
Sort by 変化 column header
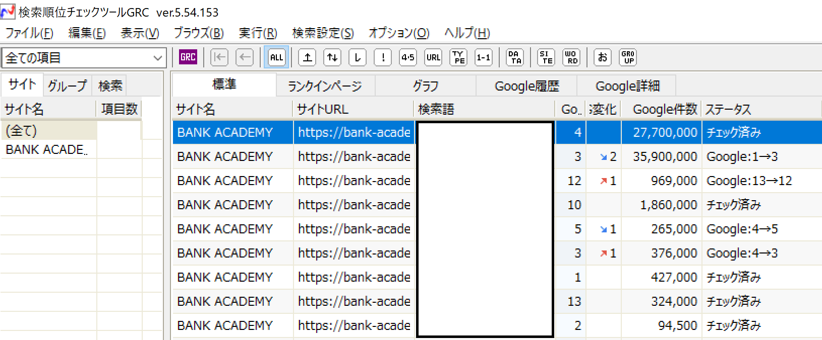click(604, 109)
